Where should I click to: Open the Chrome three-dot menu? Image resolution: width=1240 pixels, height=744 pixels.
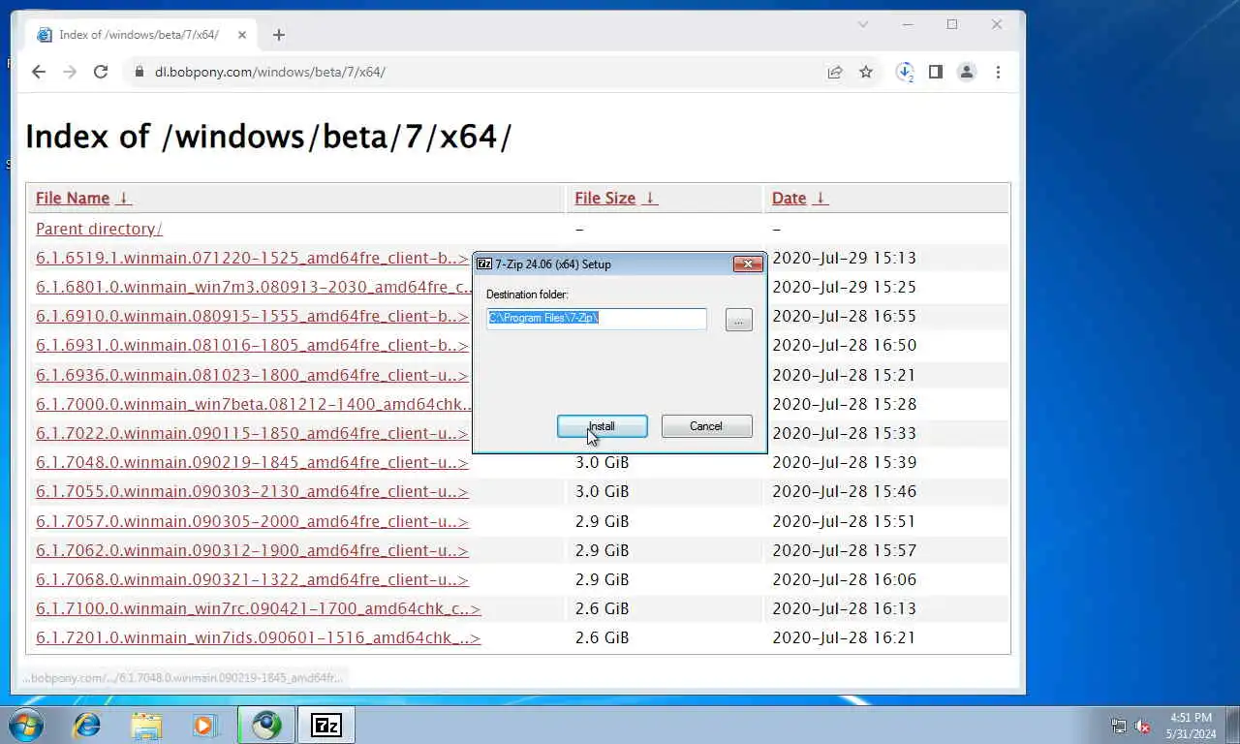(998, 72)
